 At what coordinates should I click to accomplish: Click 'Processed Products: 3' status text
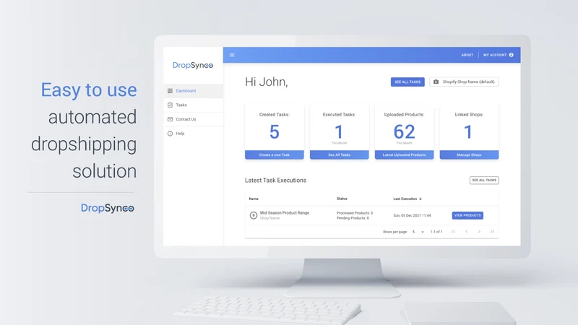[355, 213]
